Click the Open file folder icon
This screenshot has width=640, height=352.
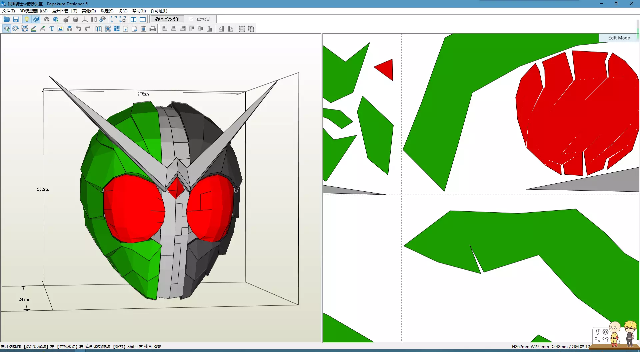tap(7, 19)
